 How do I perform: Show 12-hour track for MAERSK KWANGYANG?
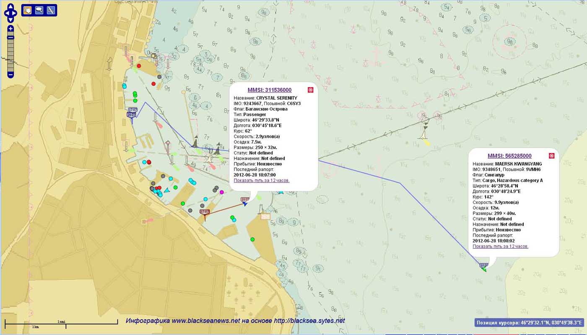tap(500, 246)
